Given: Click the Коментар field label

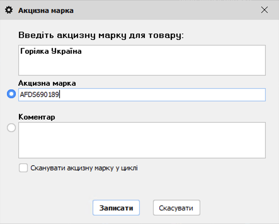Looking at the screenshot, I should [37, 117].
